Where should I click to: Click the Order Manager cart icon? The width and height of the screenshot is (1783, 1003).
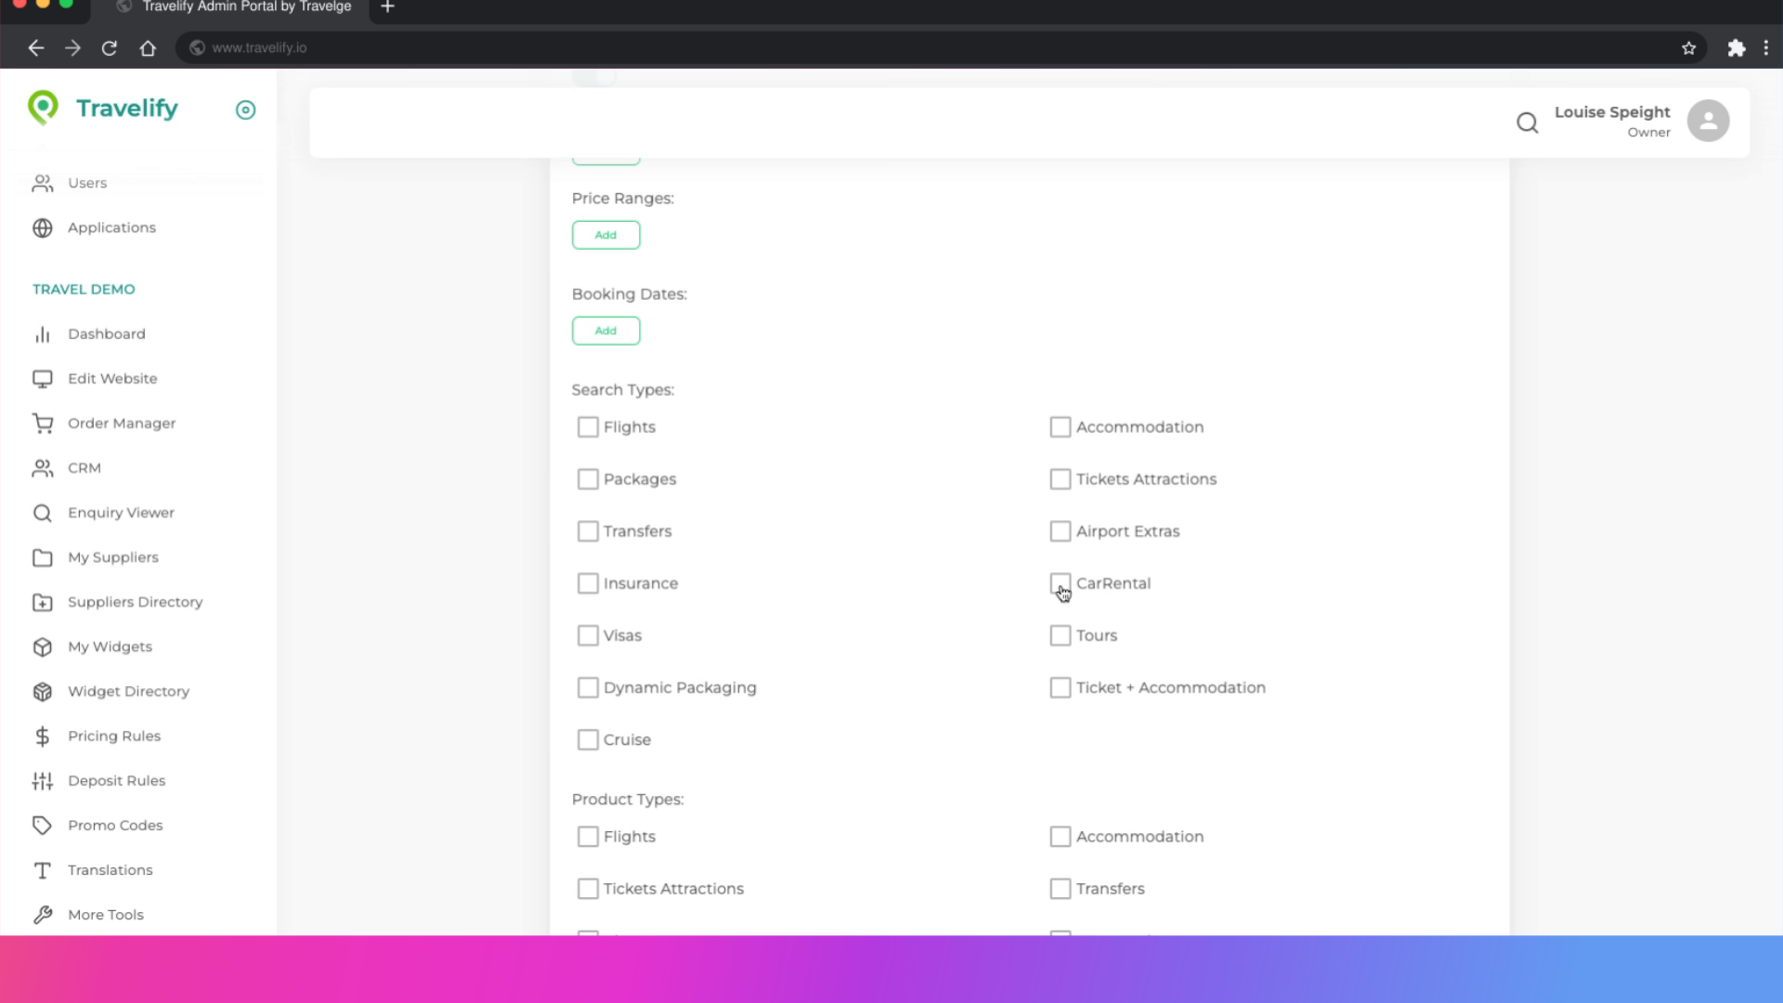coord(43,423)
